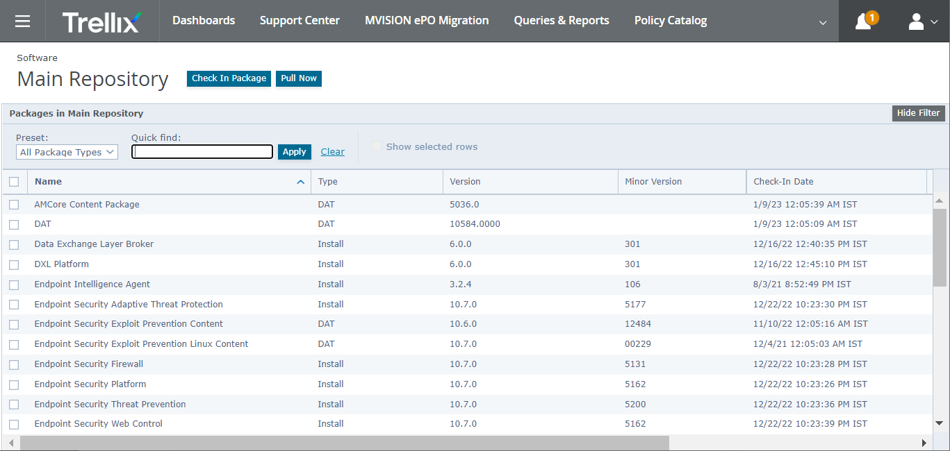The width and height of the screenshot is (950, 451).
Task: Expand more navigation items chevron
Action: pos(823,22)
